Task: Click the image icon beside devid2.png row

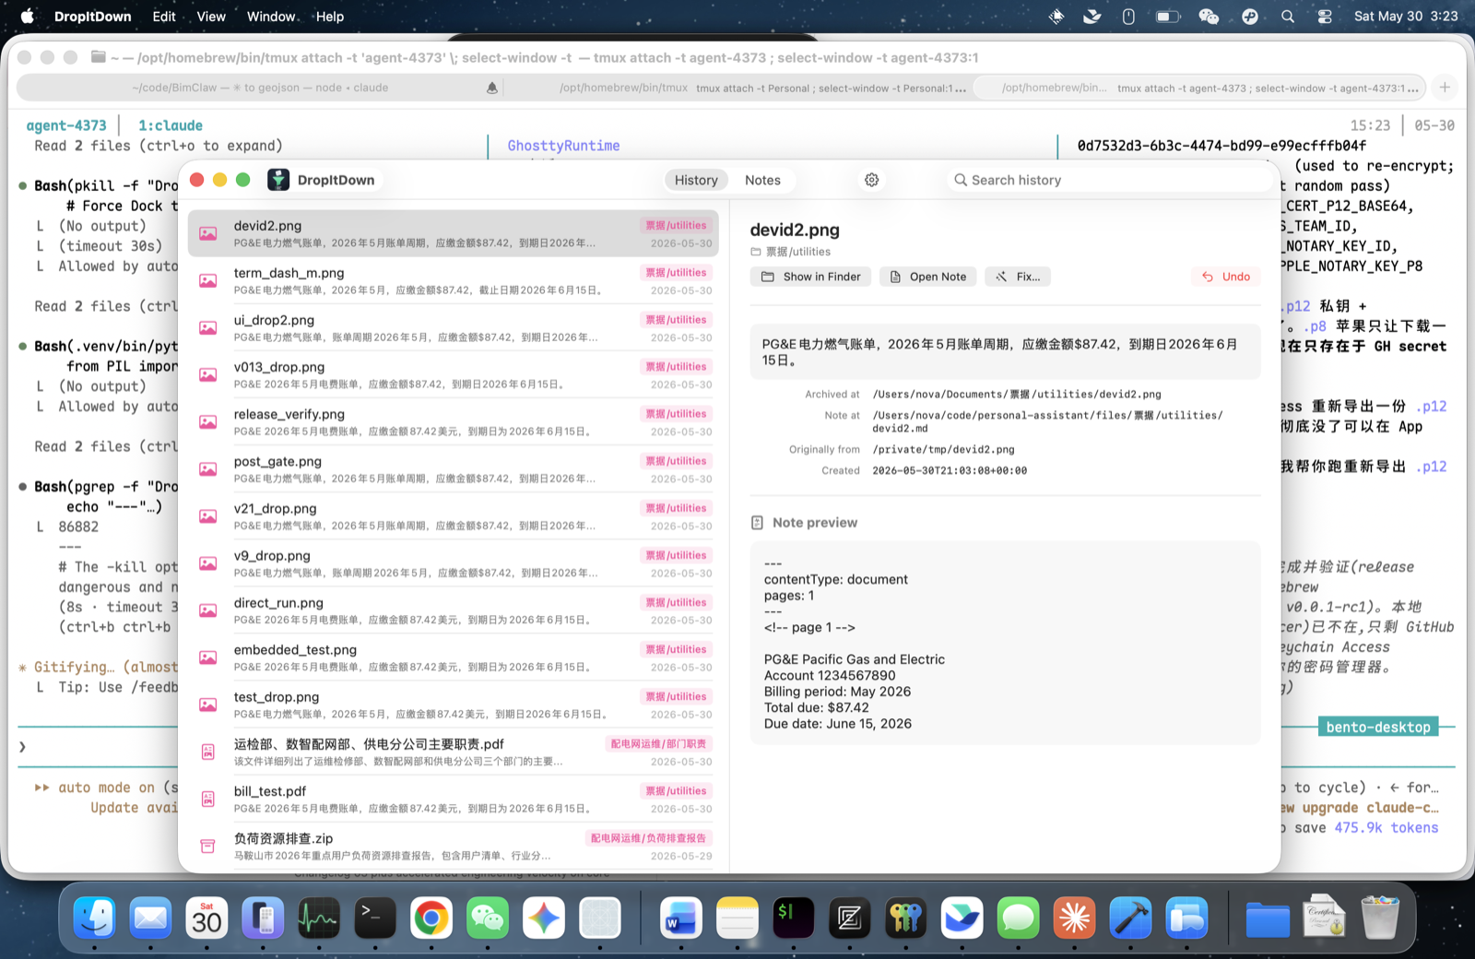Action: coord(208,234)
